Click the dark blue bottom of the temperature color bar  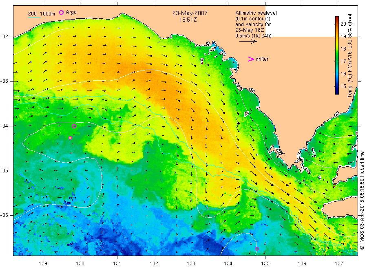click(x=337, y=92)
